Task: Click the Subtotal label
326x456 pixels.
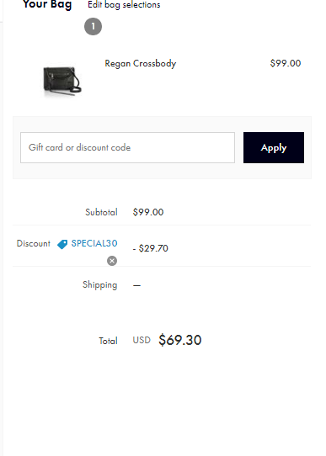Action: 101,212
